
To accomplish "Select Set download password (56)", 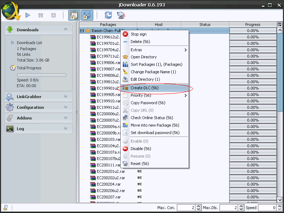I will (x=155, y=133).
